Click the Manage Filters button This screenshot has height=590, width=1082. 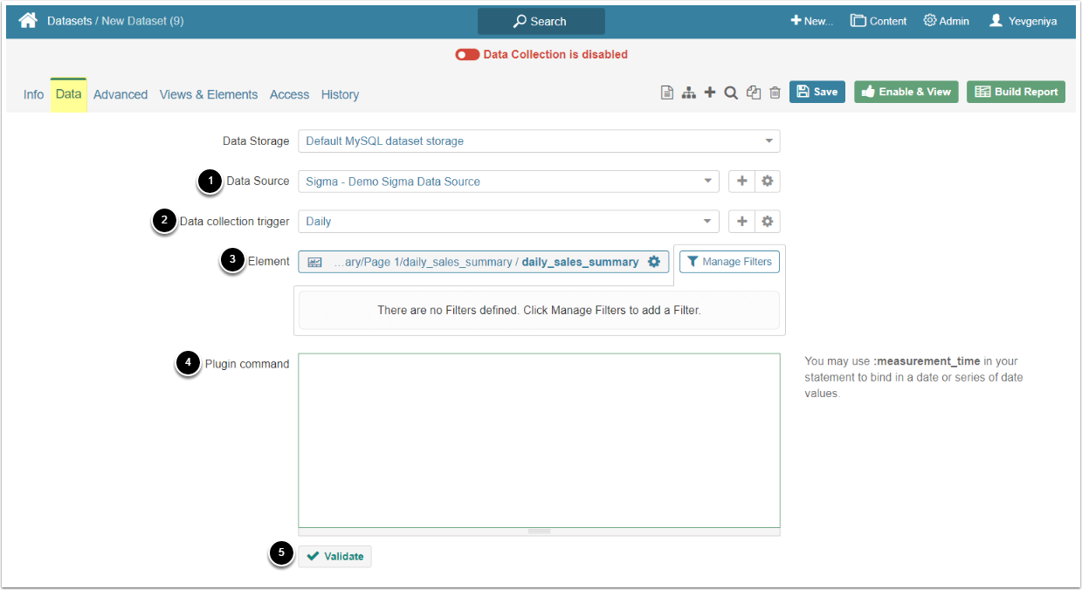pos(729,262)
